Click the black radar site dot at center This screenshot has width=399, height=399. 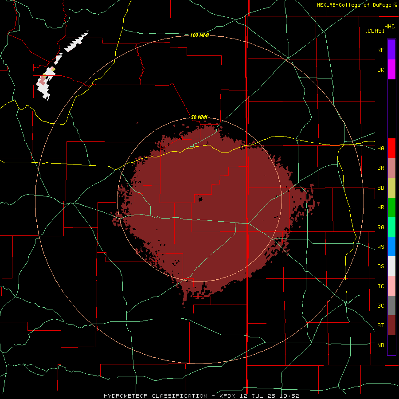[200, 199]
